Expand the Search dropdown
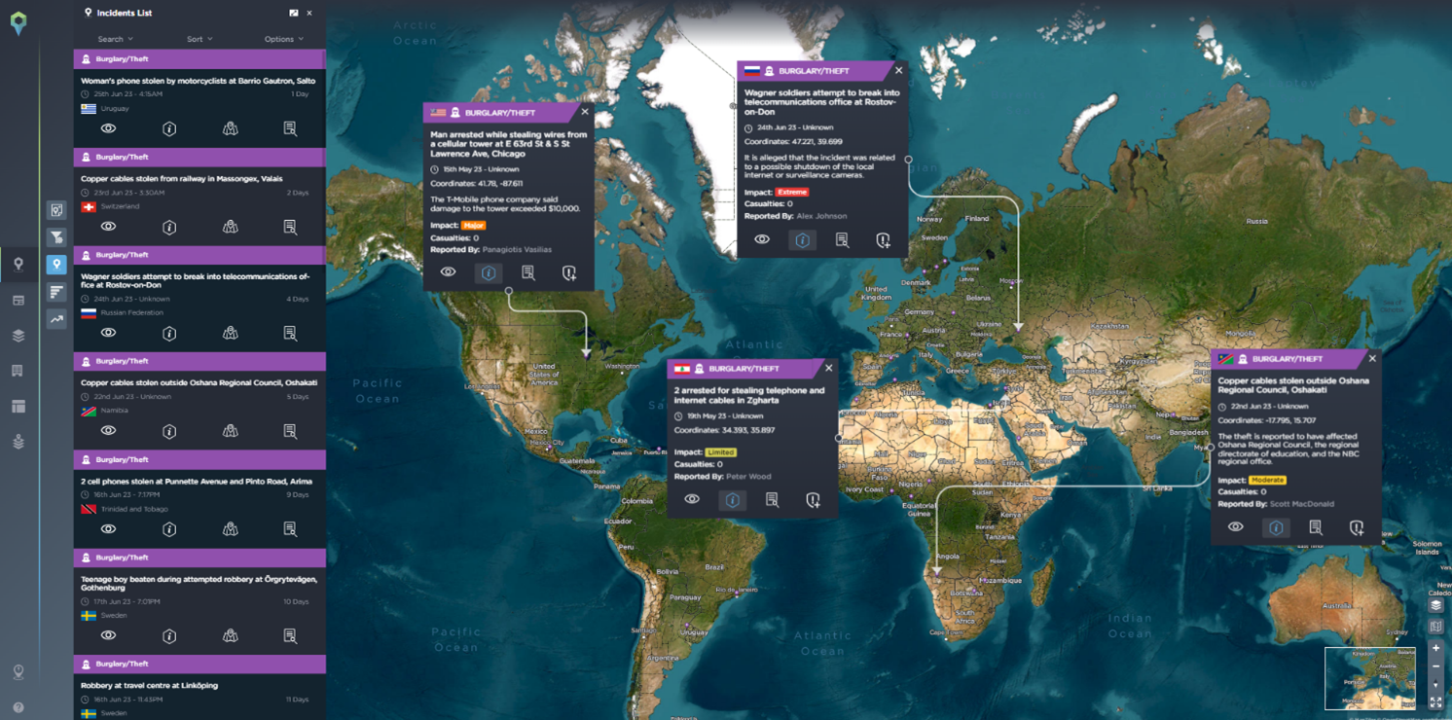The image size is (1452, 720). [115, 39]
